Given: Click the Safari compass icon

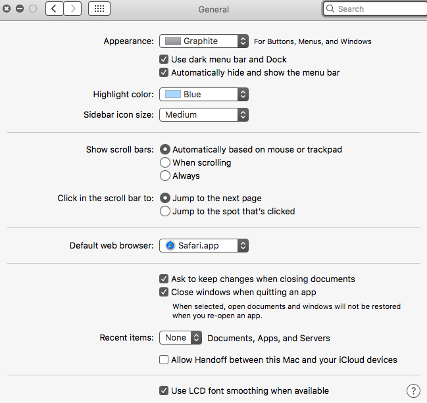Looking at the screenshot, I should click(x=170, y=246).
